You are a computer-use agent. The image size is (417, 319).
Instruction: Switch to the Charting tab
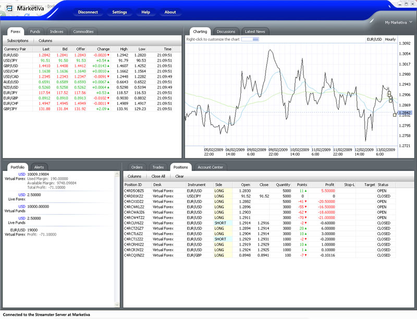point(200,31)
